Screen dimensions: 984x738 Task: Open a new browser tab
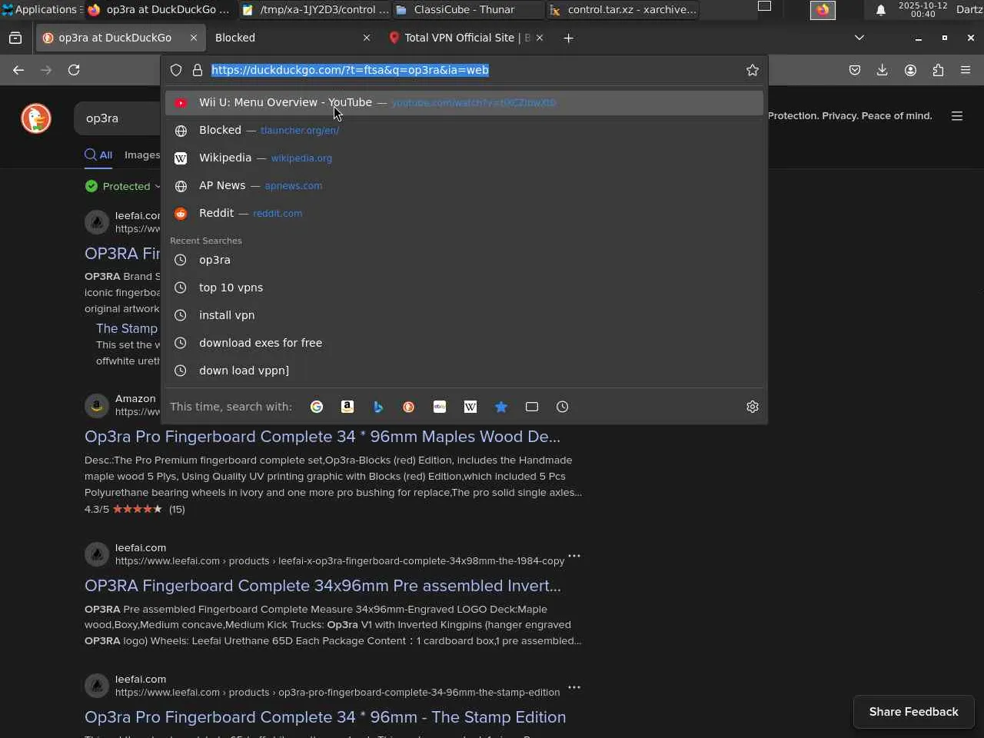(568, 38)
